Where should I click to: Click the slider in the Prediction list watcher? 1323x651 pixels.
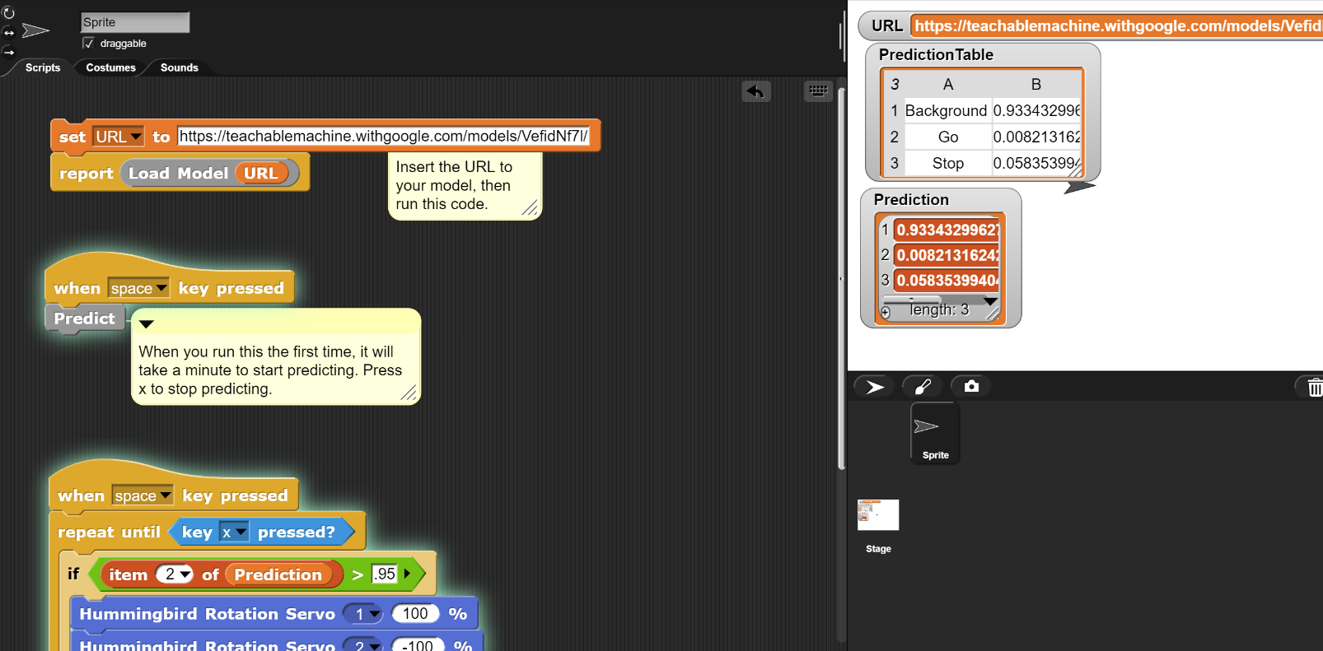(911, 300)
